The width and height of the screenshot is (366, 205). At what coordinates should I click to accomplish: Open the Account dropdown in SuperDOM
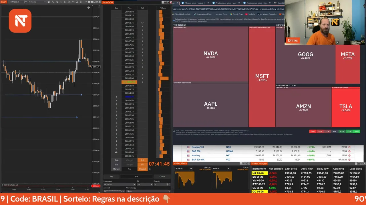pyautogui.click(x=114, y=191)
